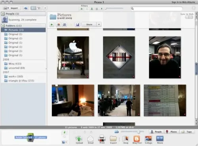198x146 pixels.
Task: Filter photos showing faces only
Action: point(92,9)
